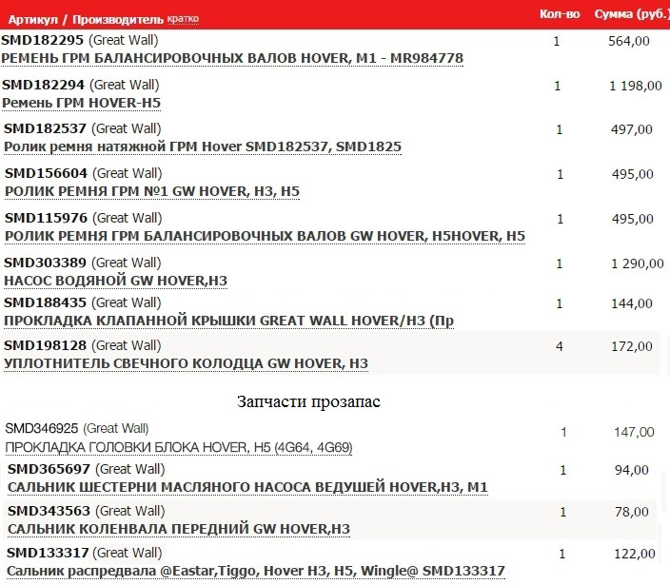Select article number SMD188435

[x=45, y=302]
